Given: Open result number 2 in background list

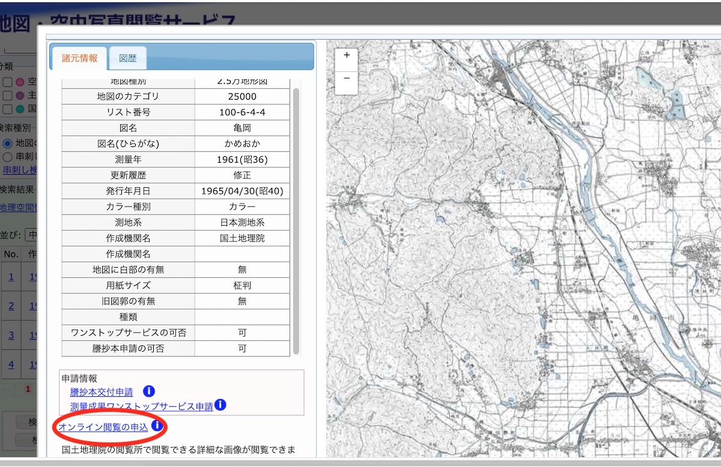Looking at the screenshot, I should [x=11, y=306].
